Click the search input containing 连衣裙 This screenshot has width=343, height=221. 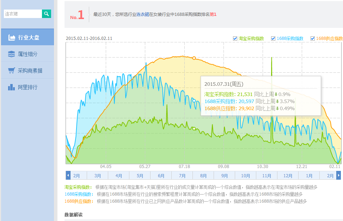pos(23,14)
